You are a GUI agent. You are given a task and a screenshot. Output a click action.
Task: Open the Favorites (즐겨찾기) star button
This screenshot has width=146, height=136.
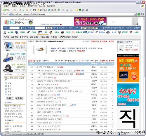click(x=42, y=10)
